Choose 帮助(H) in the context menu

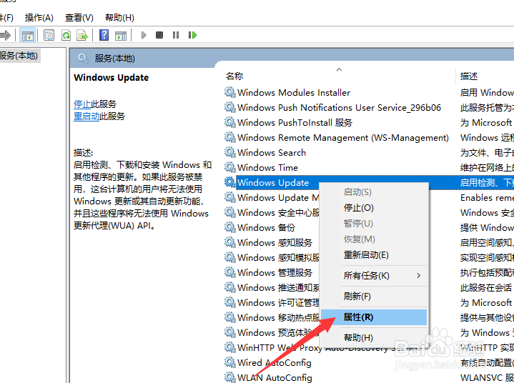pyautogui.click(x=374, y=338)
